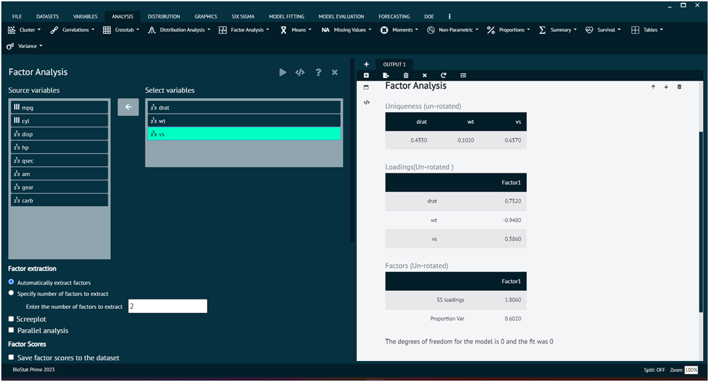Select mpg in Source variables
The height and width of the screenshot is (382, 709).
60,107
